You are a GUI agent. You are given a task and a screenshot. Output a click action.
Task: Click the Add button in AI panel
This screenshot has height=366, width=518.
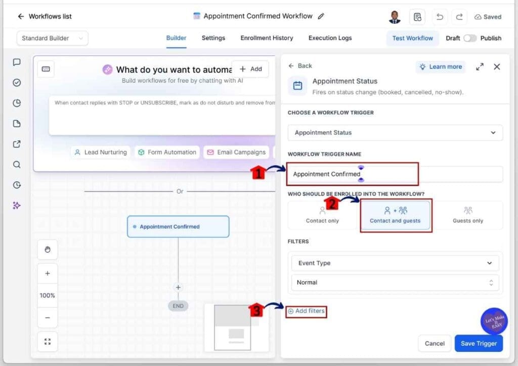pyautogui.click(x=250, y=69)
